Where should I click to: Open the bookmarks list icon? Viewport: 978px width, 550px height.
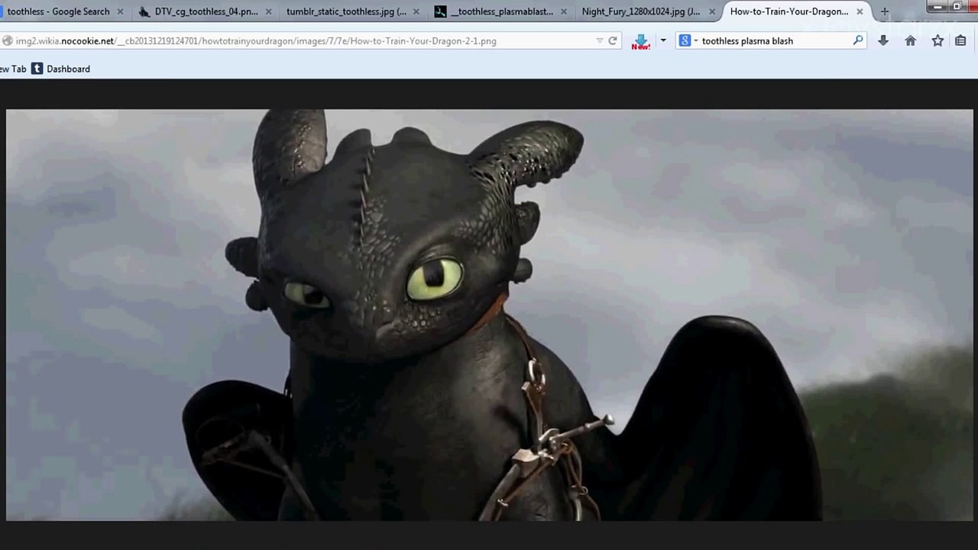961,40
